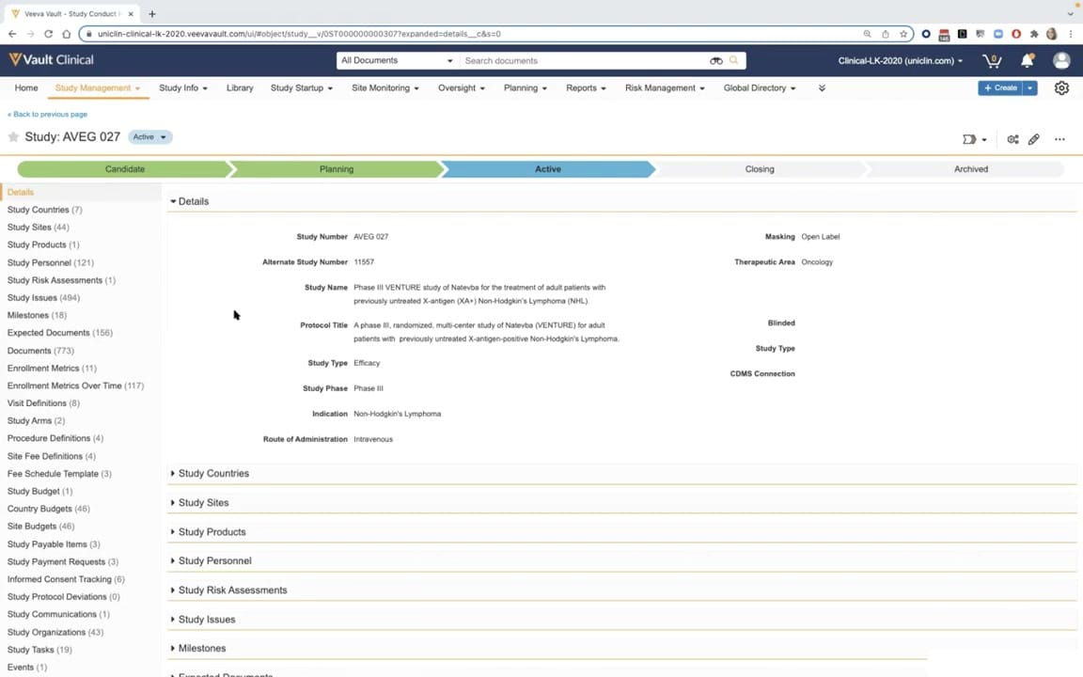
Task: Open the user profile avatar
Action: point(1061,61)
